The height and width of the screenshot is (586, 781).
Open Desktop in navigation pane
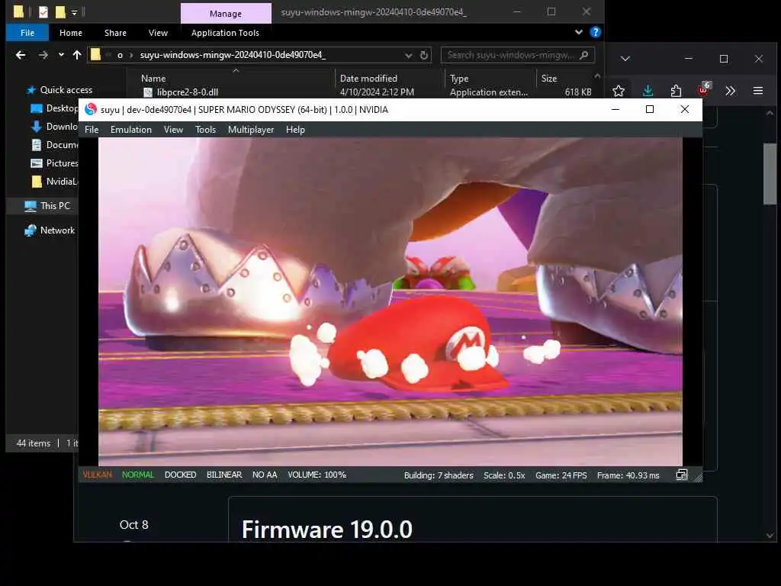(54, 108)
